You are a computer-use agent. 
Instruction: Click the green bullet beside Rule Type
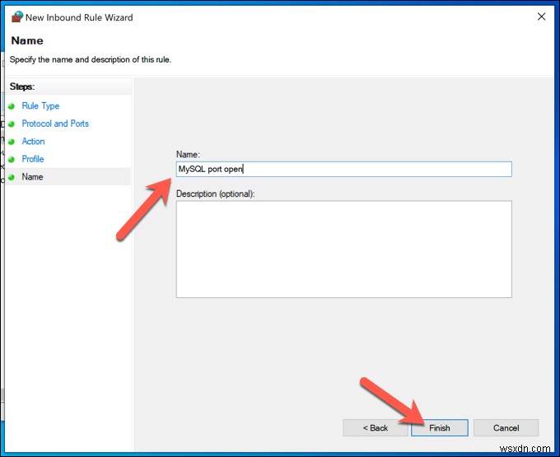pos(12,106)
